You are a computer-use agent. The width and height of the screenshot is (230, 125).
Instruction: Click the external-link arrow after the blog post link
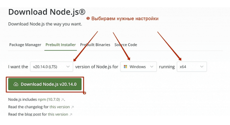click(x=71, y=114)
